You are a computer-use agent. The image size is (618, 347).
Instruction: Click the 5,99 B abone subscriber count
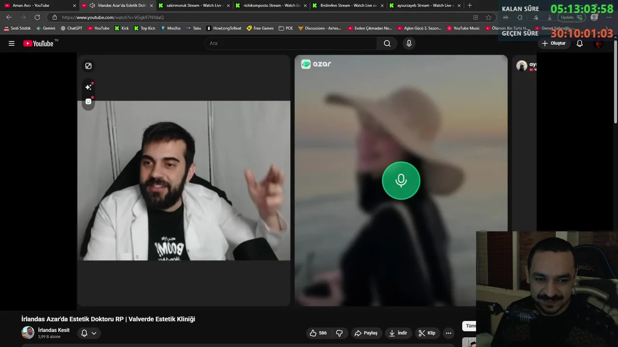[x=49, y=337]
